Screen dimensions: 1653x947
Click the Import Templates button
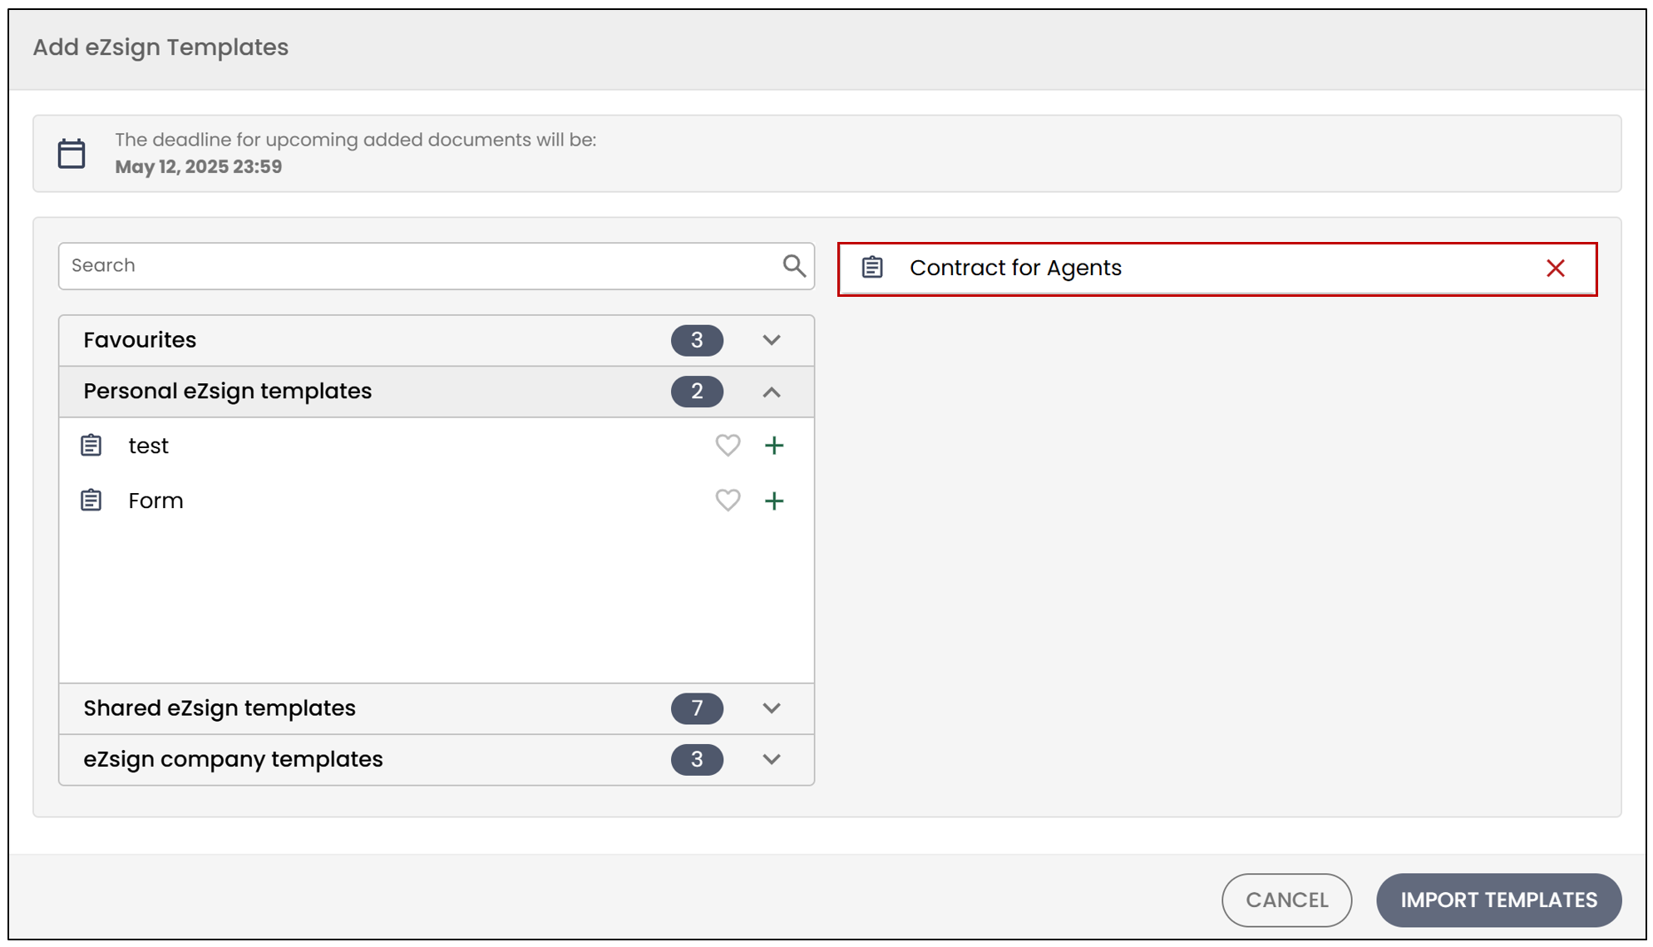click(x=1498, y=900)
